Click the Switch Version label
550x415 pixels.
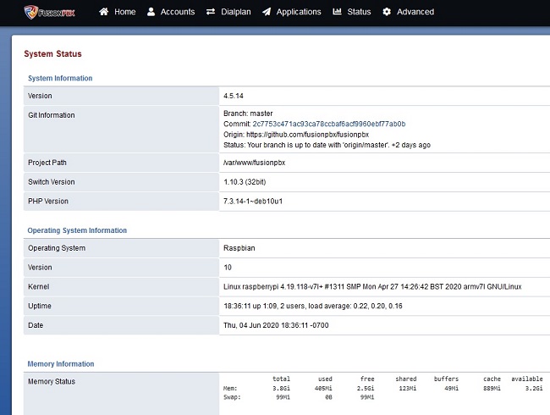(x=52, y=182)
